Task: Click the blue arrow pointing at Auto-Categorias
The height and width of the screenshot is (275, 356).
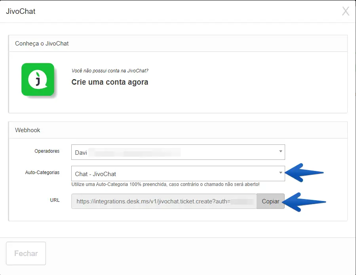Action: (x=305, y=173)
